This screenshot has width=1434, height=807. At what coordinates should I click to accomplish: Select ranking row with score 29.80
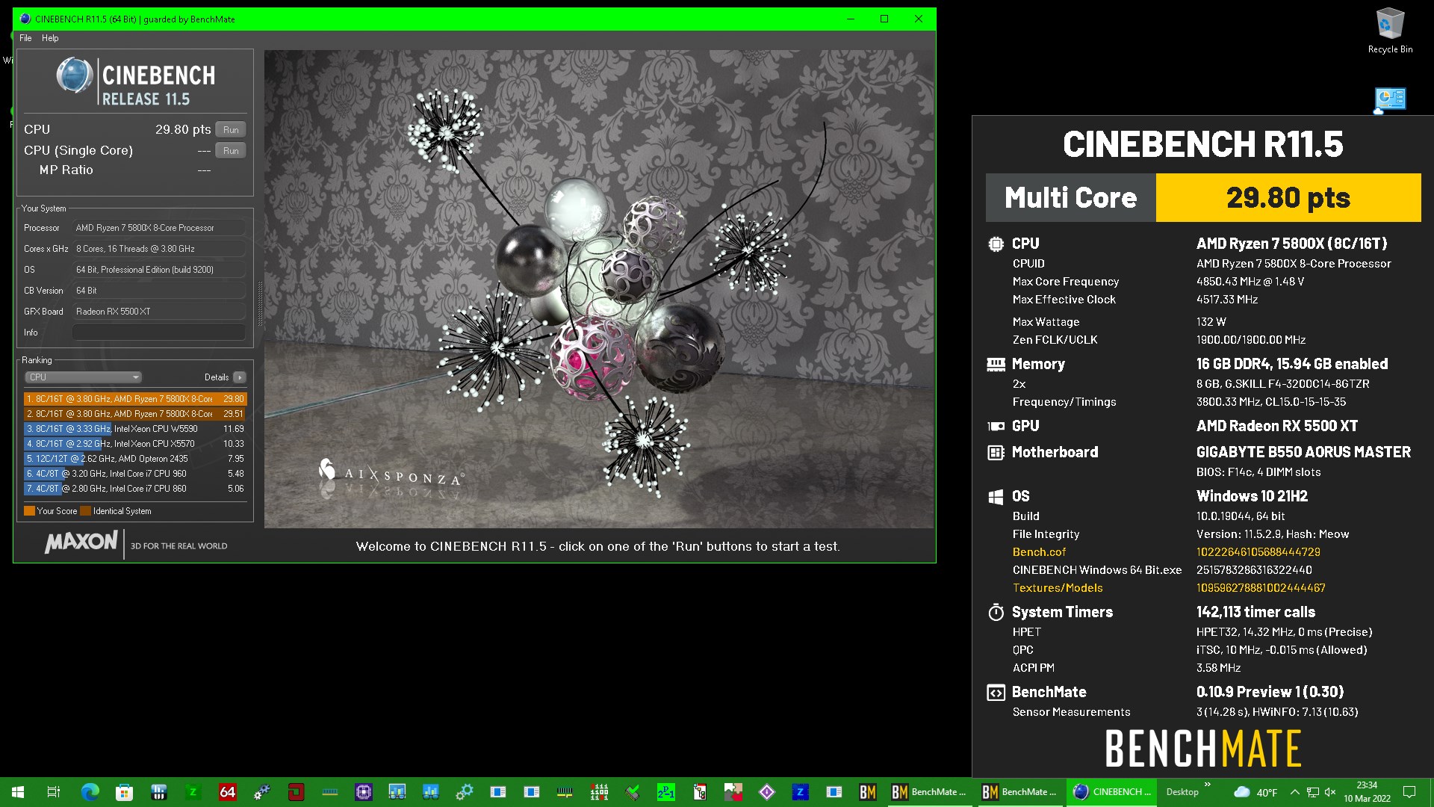(135, 399)
